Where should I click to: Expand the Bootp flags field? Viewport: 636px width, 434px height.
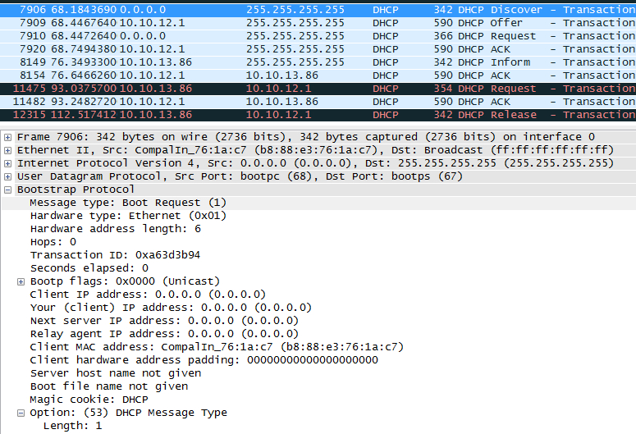coord(21,281)
